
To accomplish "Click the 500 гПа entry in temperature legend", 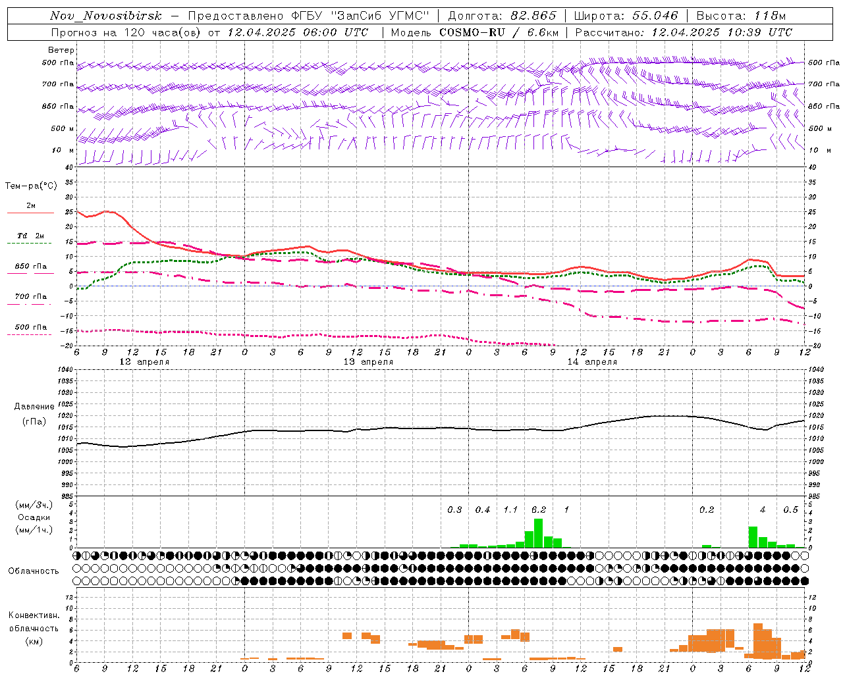I will point(30,327).
